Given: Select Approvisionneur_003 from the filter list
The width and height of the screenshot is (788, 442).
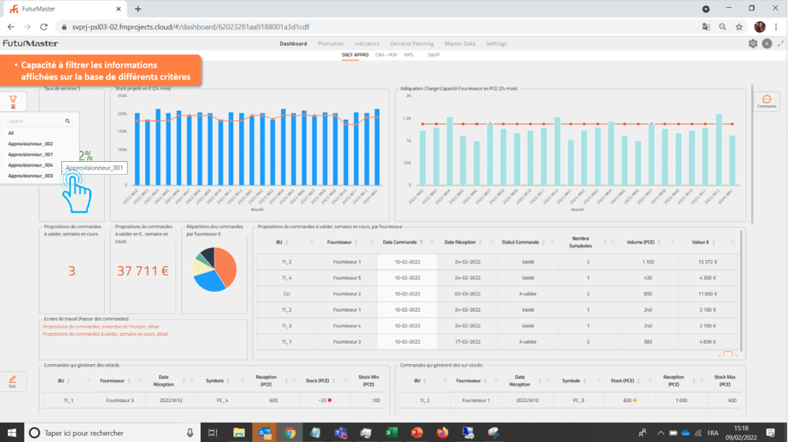Looking at the screenshot, I should pyautogui.click(x=31, y=176).
